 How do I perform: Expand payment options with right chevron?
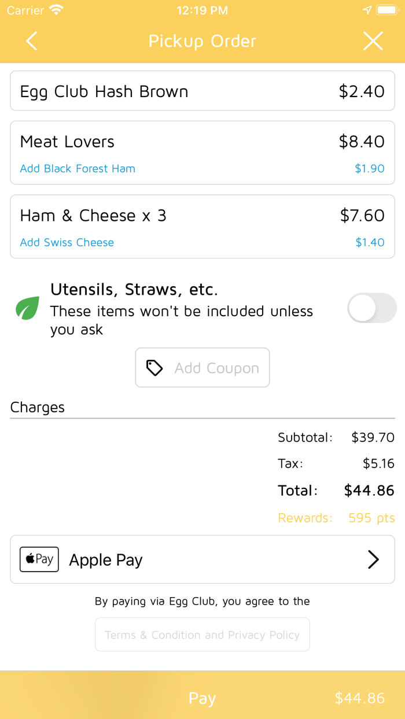[374, 559]
